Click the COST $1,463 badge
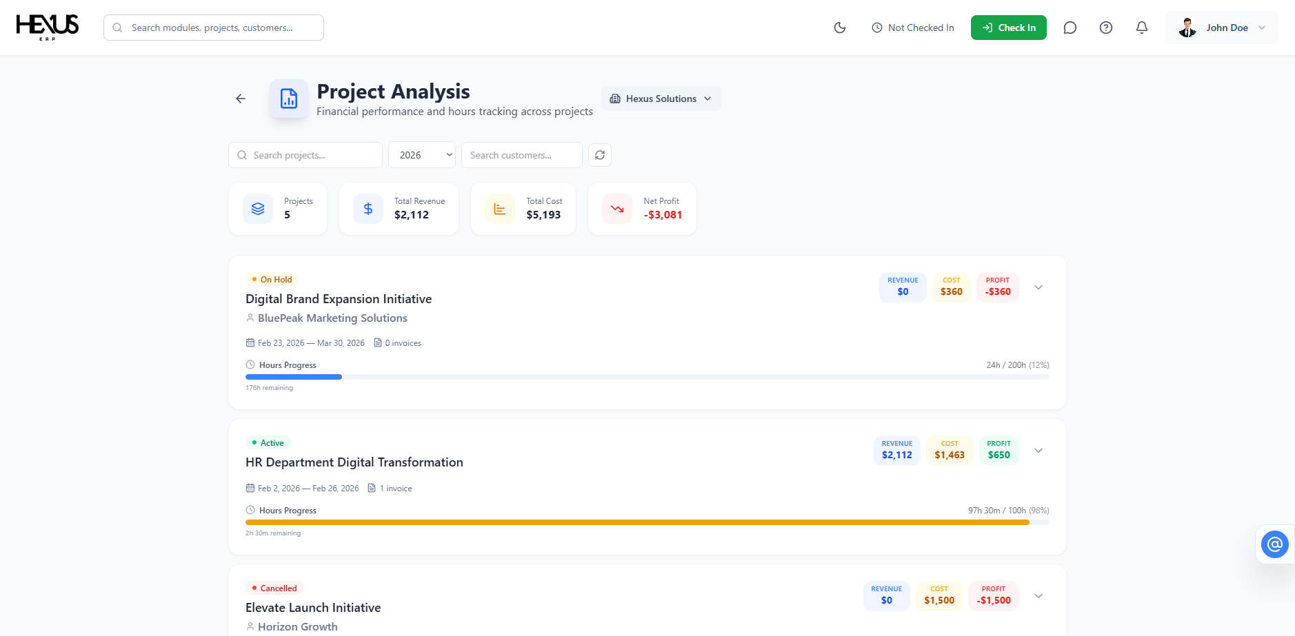The height and width of the screenshot is (636, 1295). click(x=950, y=451)
